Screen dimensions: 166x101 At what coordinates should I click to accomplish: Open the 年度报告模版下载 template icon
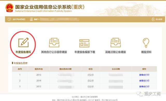tap(84, 43)
